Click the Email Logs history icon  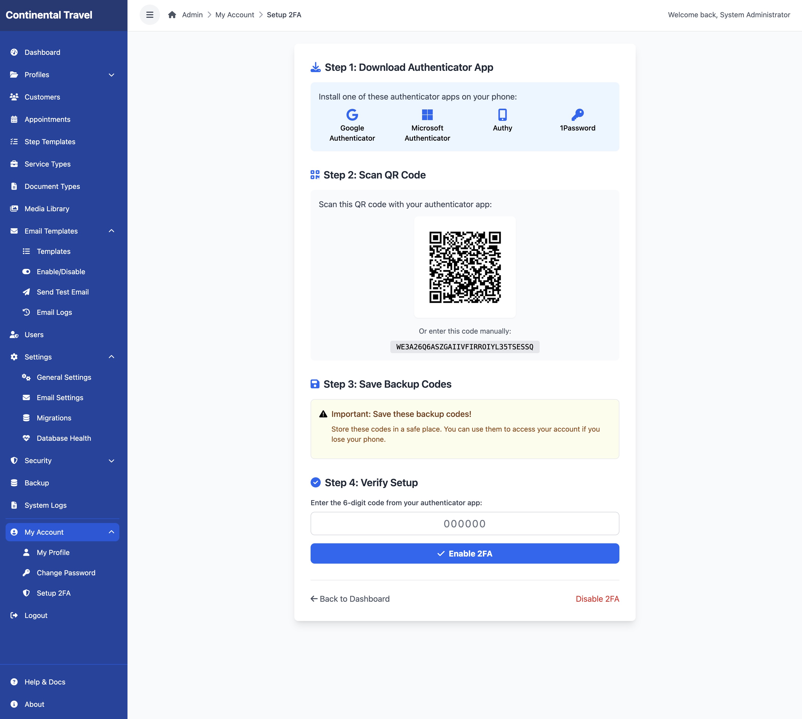(26, 312)
